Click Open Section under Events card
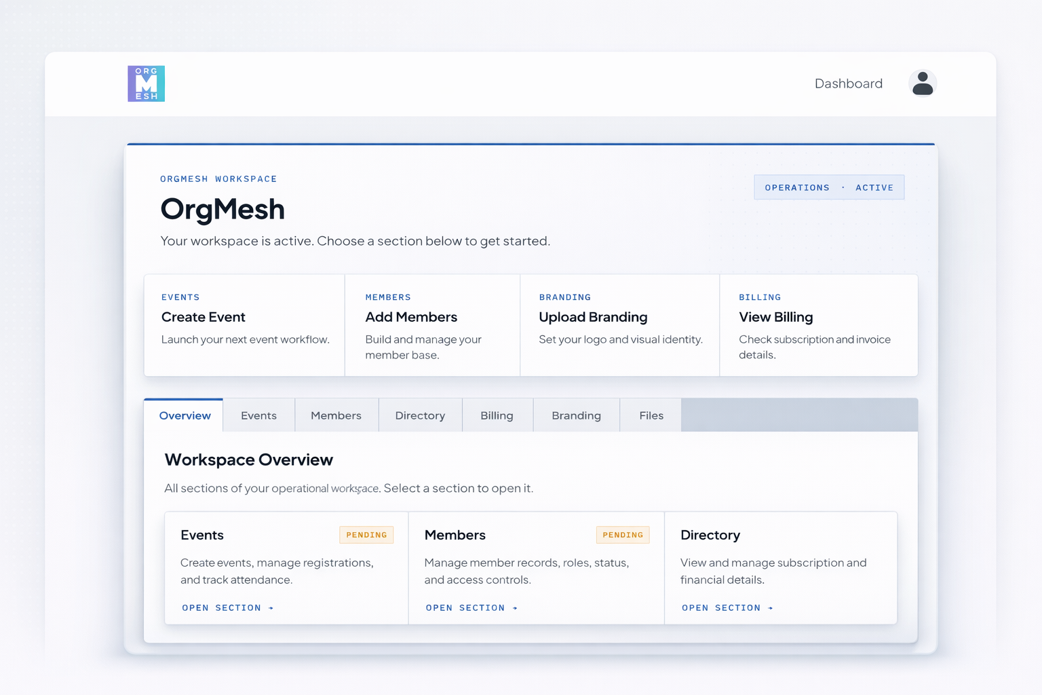1042x695 pixels. click(x=223, y=607)
